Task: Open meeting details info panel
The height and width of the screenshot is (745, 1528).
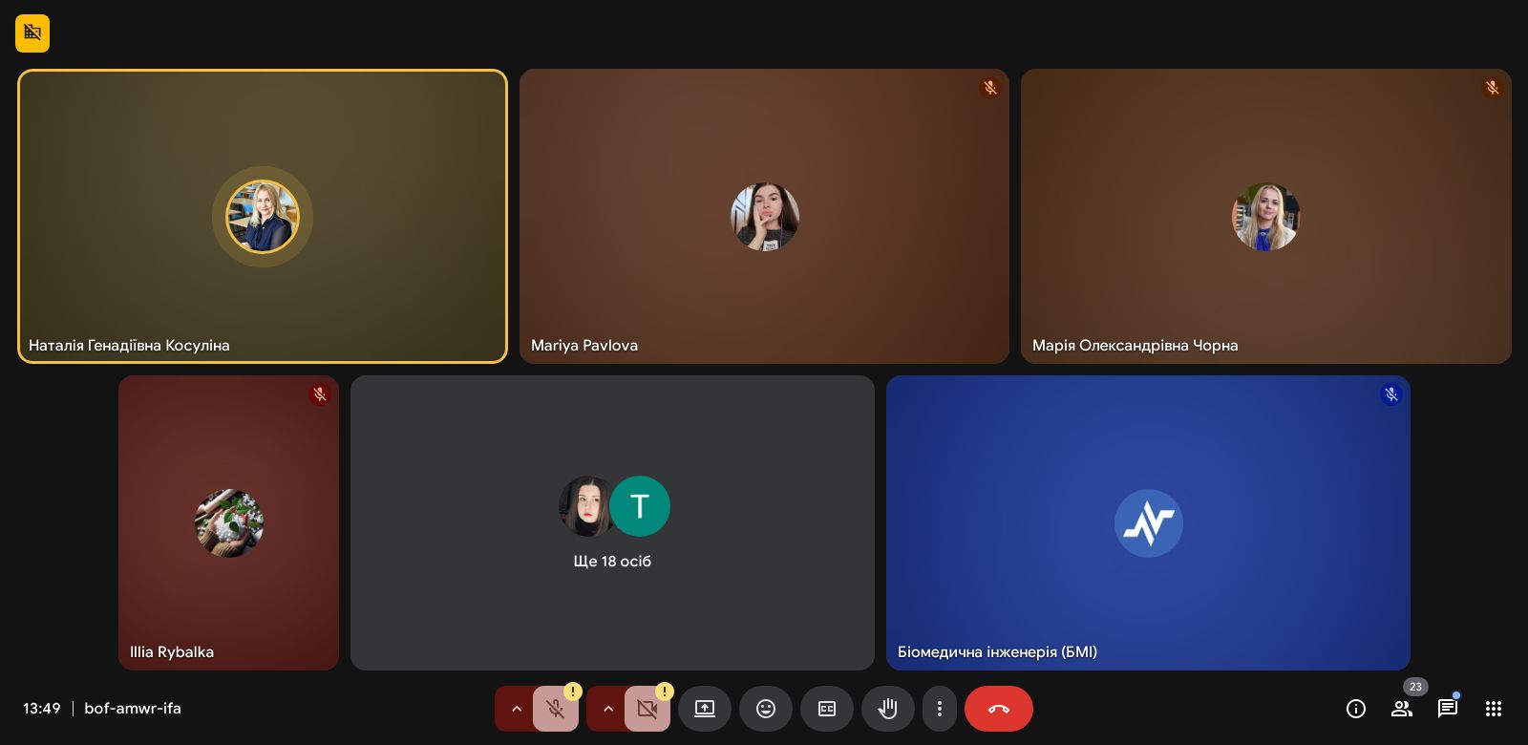Action: coord(1356,709)
